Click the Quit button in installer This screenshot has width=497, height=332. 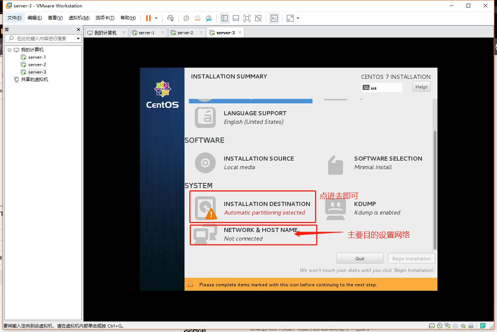[359, 258]
